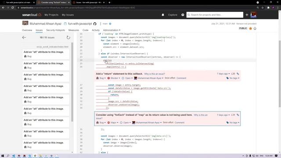Viewport: 281px width, 158px height.
Task: Open My Projects in the header
Action: pos(51,15)
